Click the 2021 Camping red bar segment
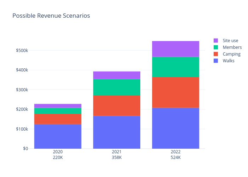Screen dimensions: 248x177 pyautogui.click(x=117, y=105)
